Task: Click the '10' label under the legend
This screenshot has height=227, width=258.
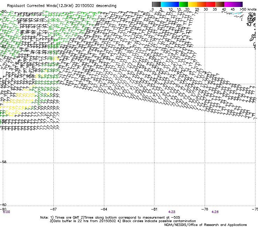Action: pyautogui.click(x=170, y=9)
